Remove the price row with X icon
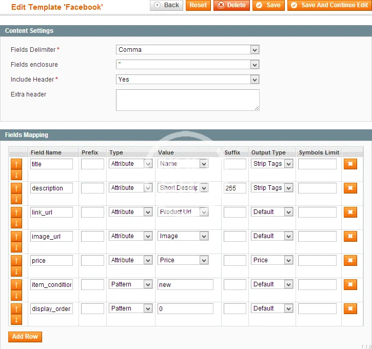This screenshot has width=372, height=349. pos(350,260)
